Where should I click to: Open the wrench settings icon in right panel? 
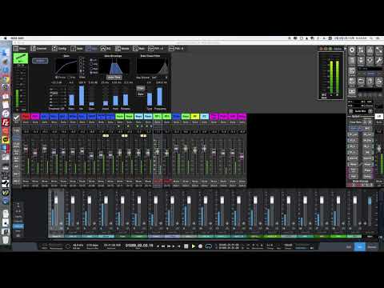[x=378, y=60]
